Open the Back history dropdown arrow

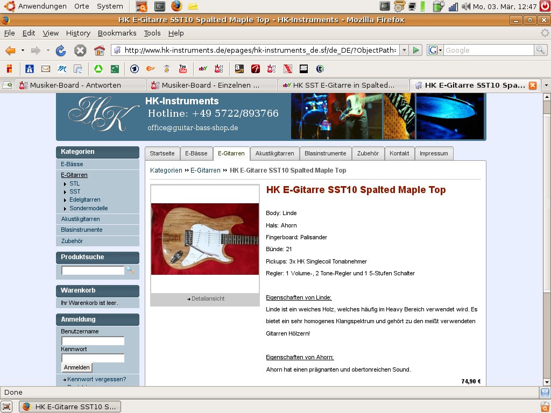23,51
